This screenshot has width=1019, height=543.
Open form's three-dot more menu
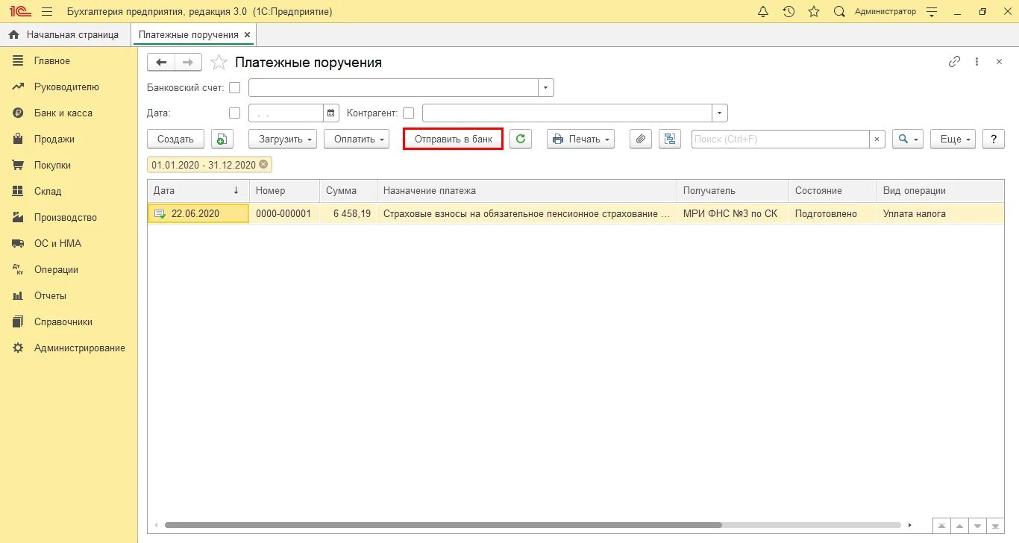976,62
